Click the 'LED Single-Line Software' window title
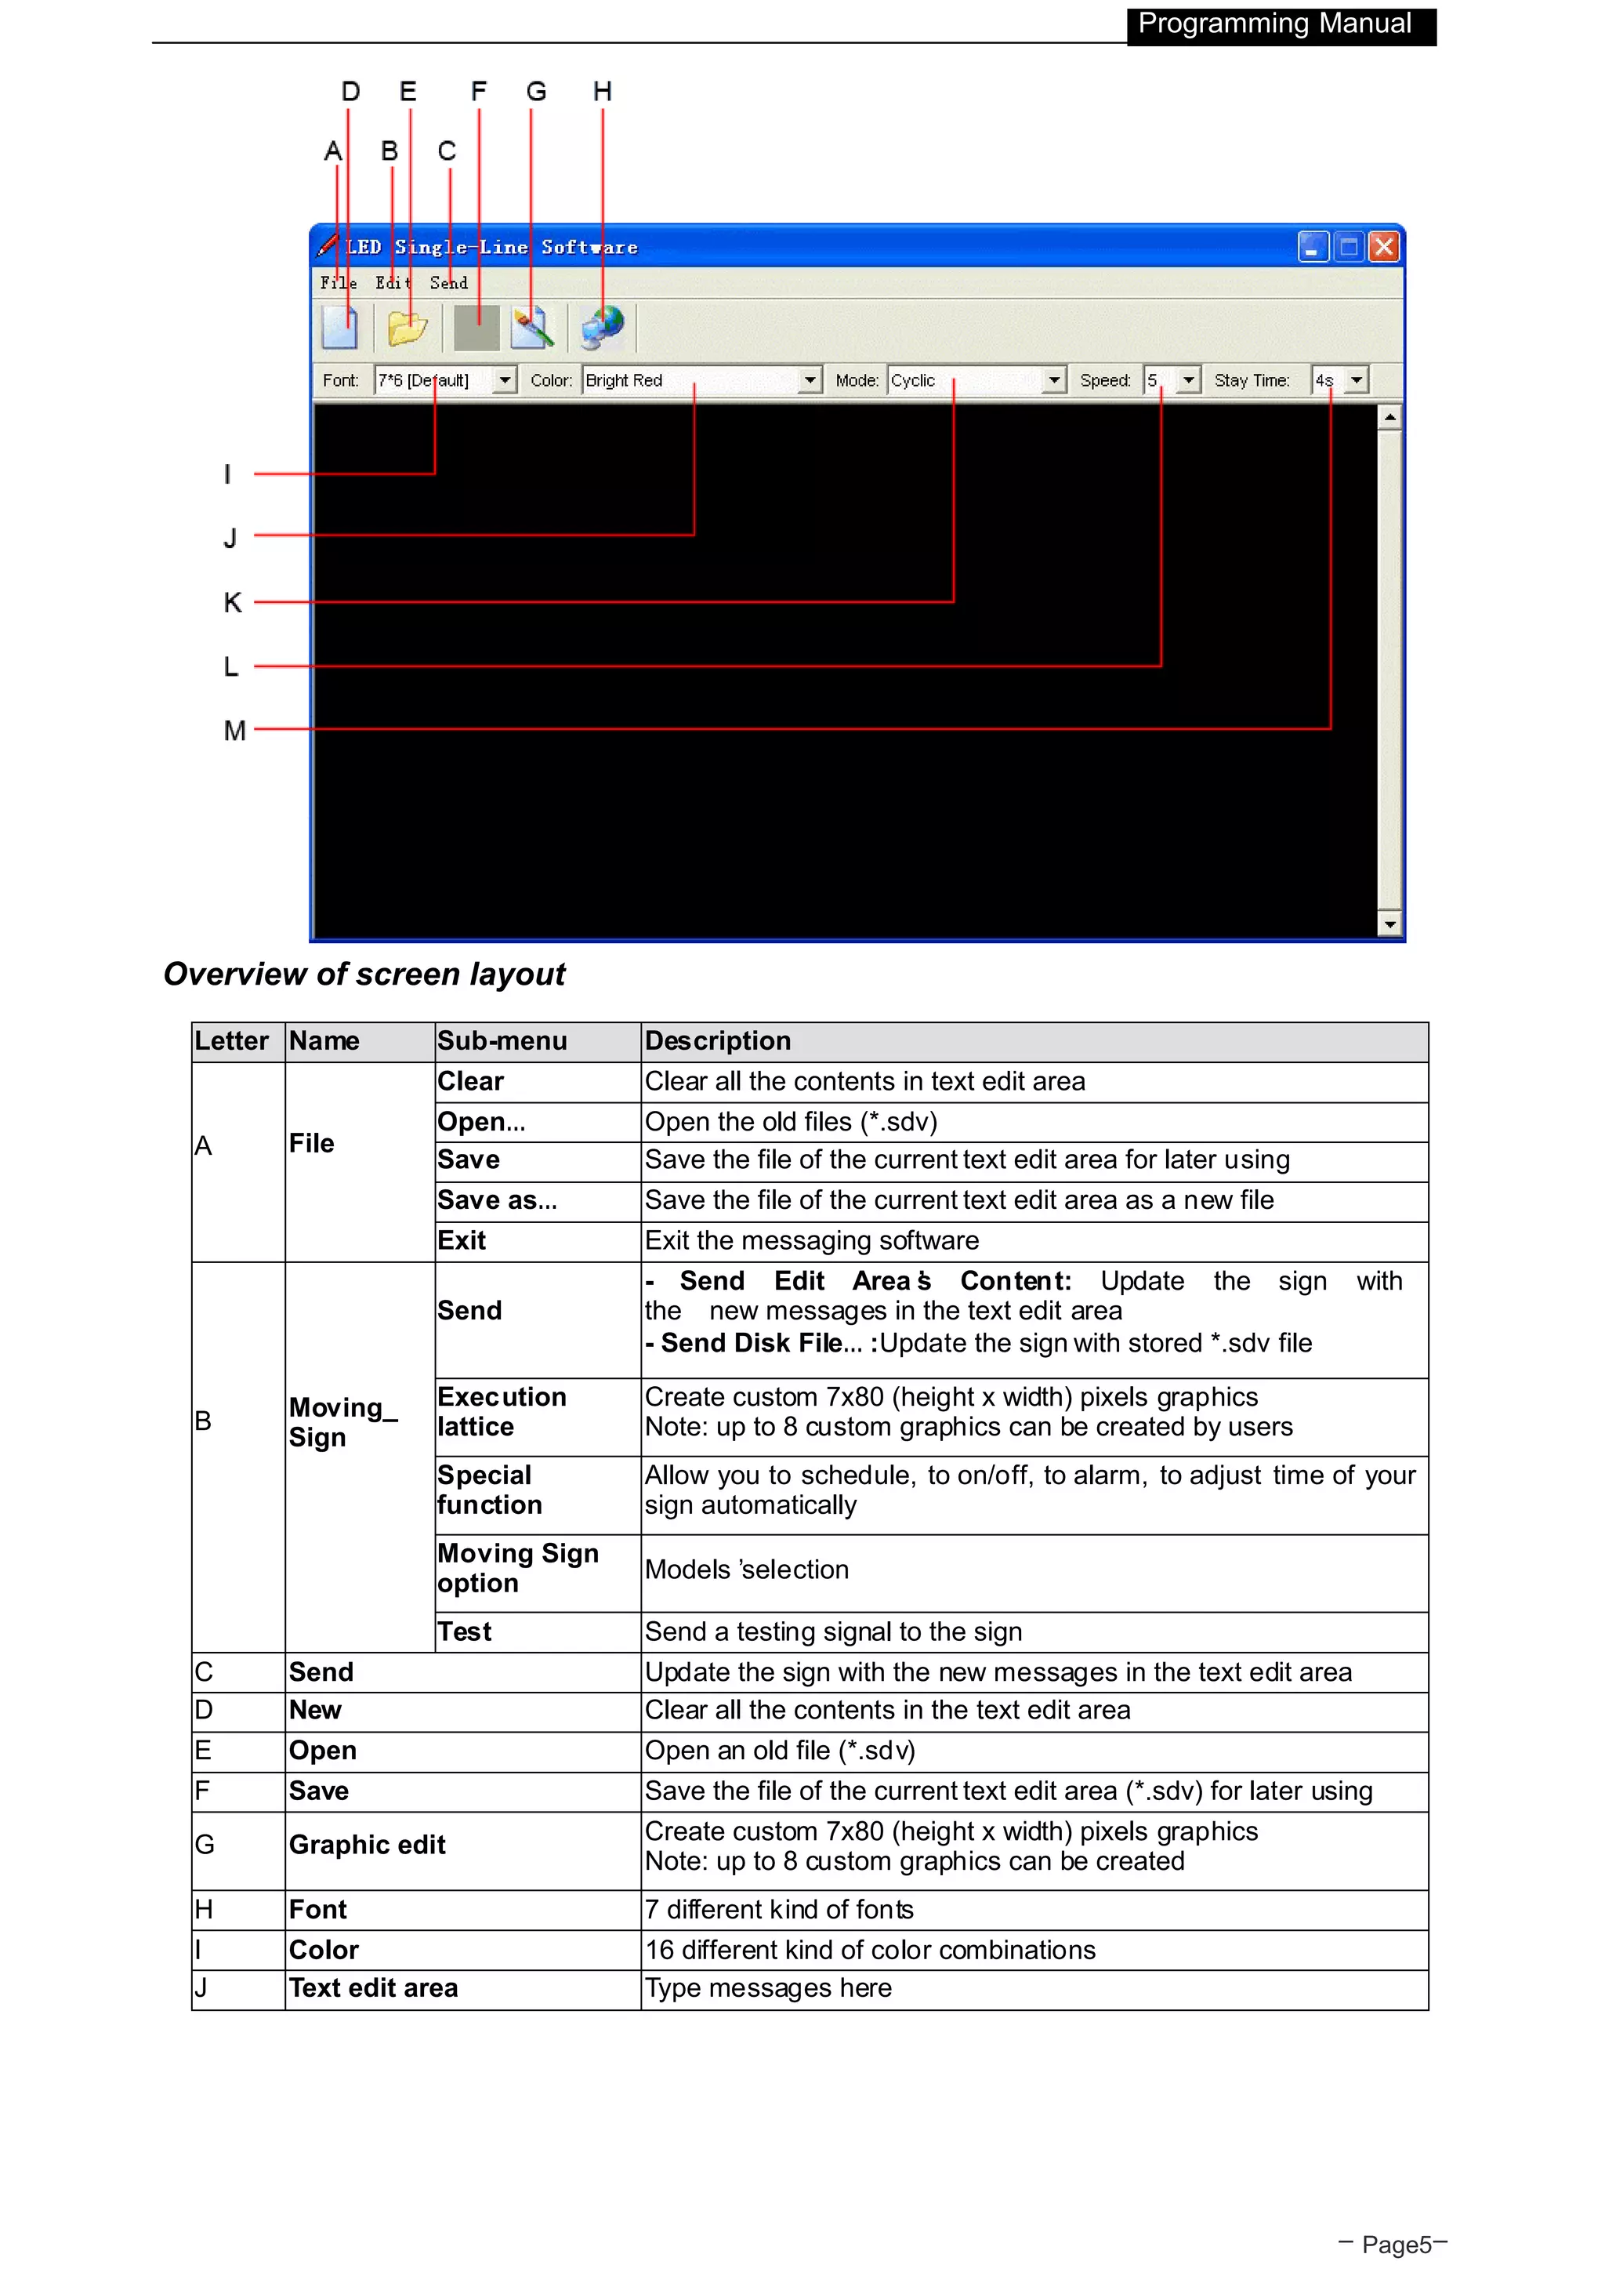 [491, 246]
